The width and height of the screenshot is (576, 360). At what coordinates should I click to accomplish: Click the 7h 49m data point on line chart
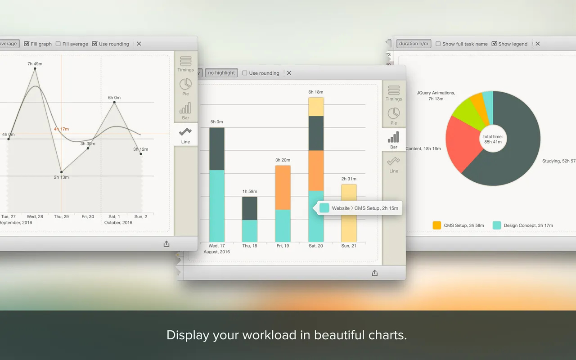click(35, 69)
